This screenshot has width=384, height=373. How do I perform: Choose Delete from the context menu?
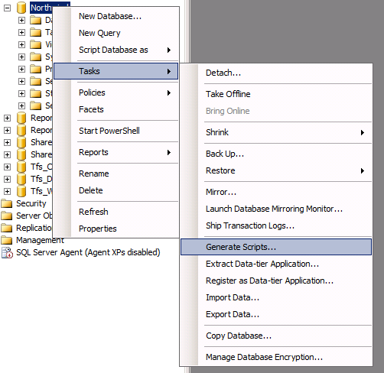(116, 190)
